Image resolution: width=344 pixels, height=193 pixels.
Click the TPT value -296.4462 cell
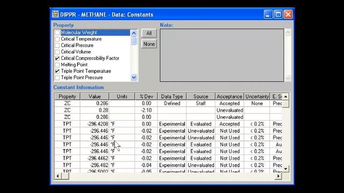pyautogui.click(x=95, y=158)
